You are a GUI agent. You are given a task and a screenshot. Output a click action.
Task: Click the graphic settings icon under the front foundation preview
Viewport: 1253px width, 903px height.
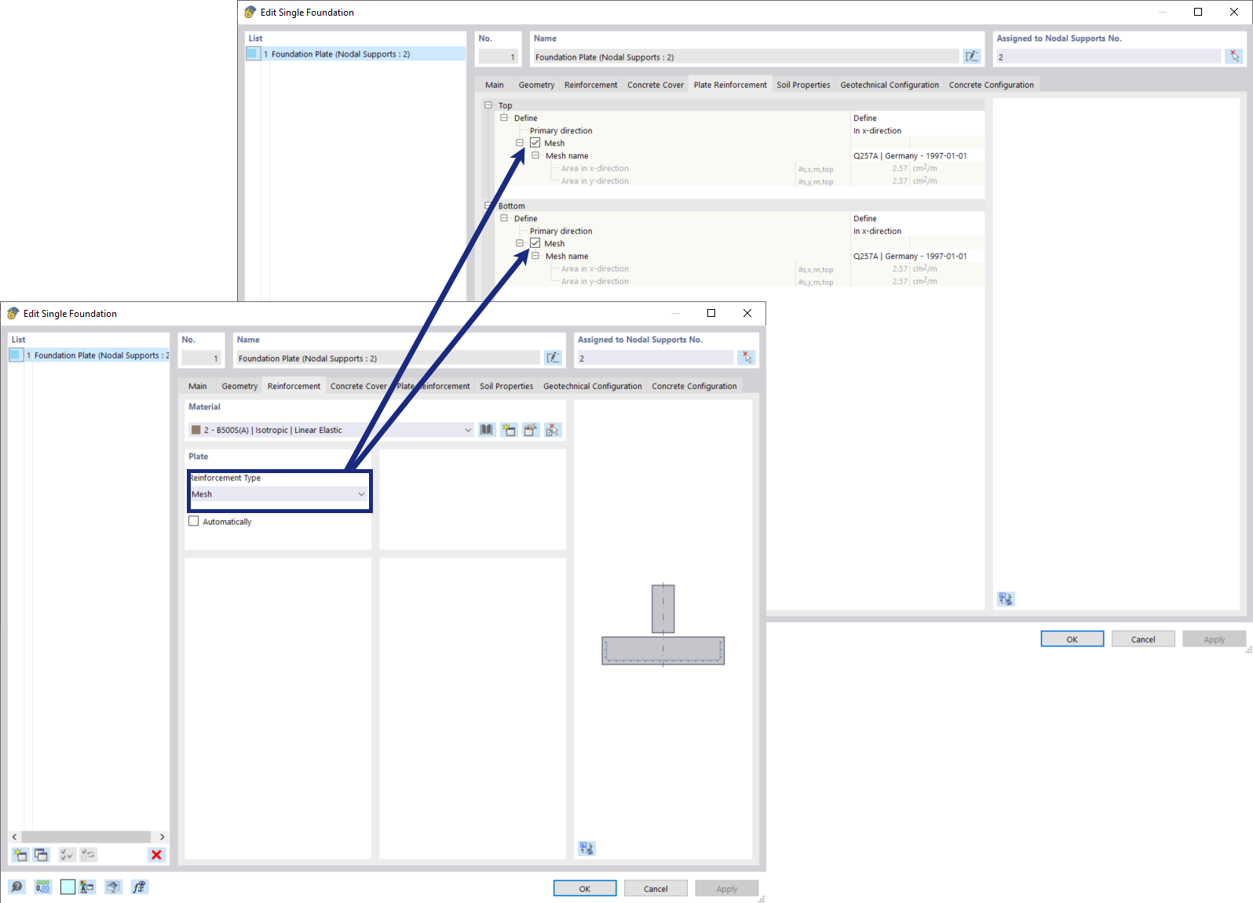tap(586, 848)
